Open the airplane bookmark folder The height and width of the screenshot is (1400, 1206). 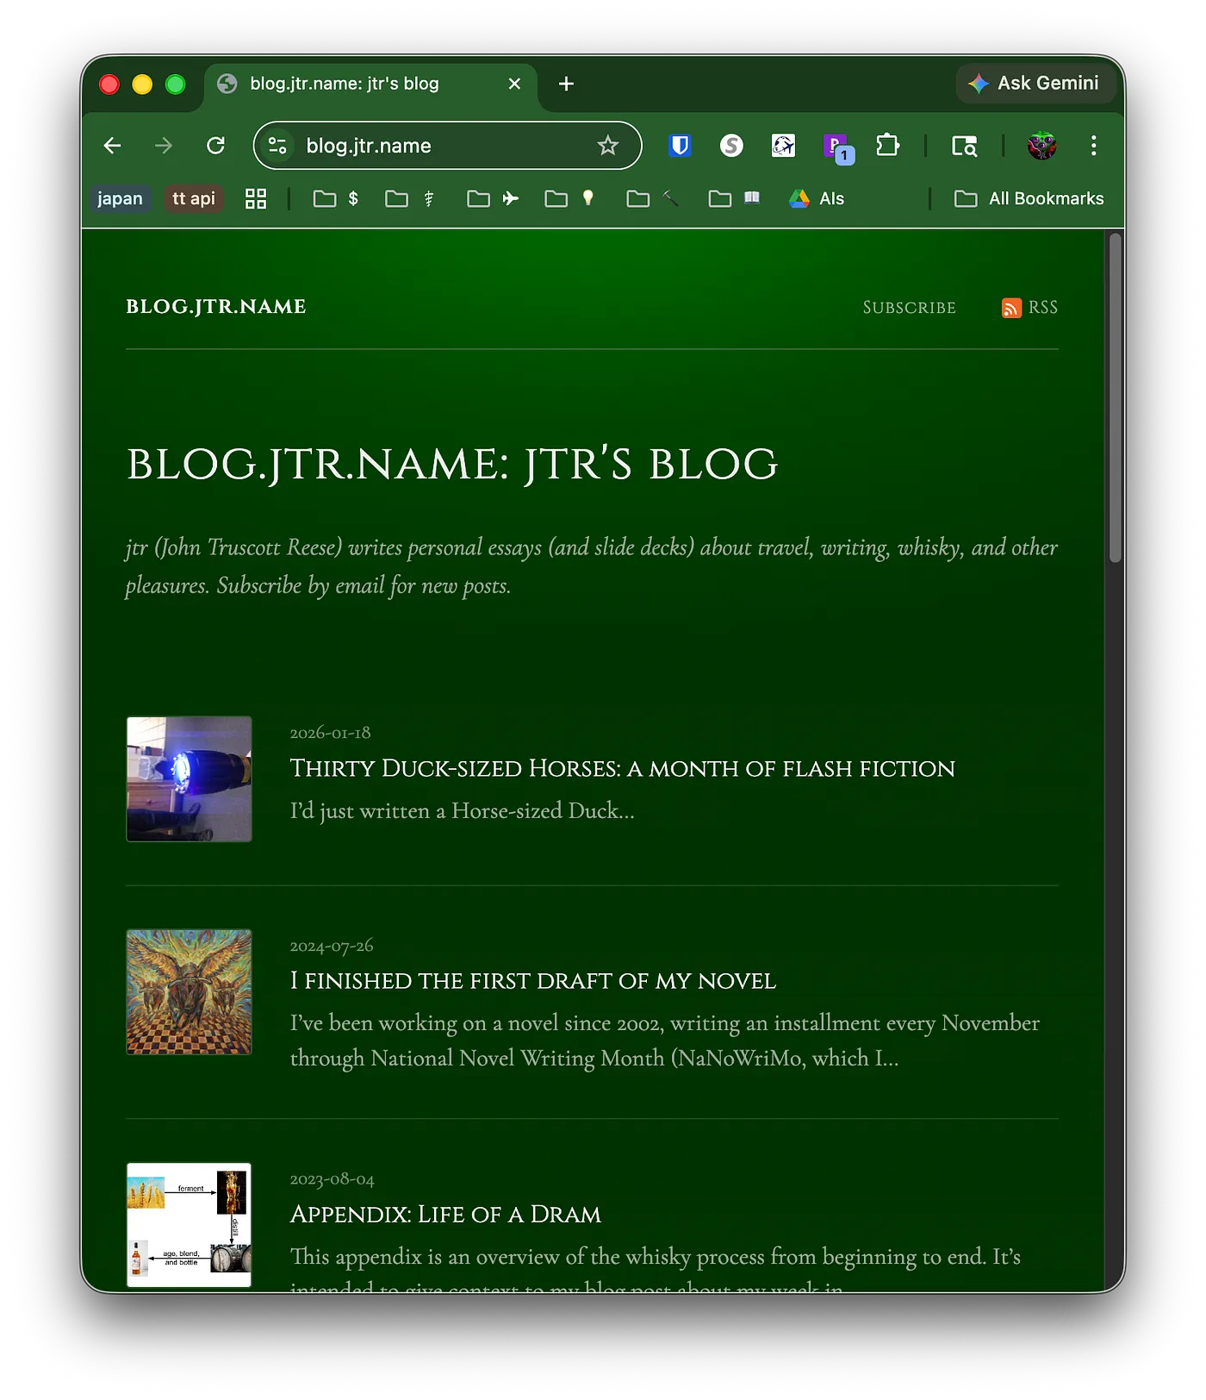click(x=493, y=199)
